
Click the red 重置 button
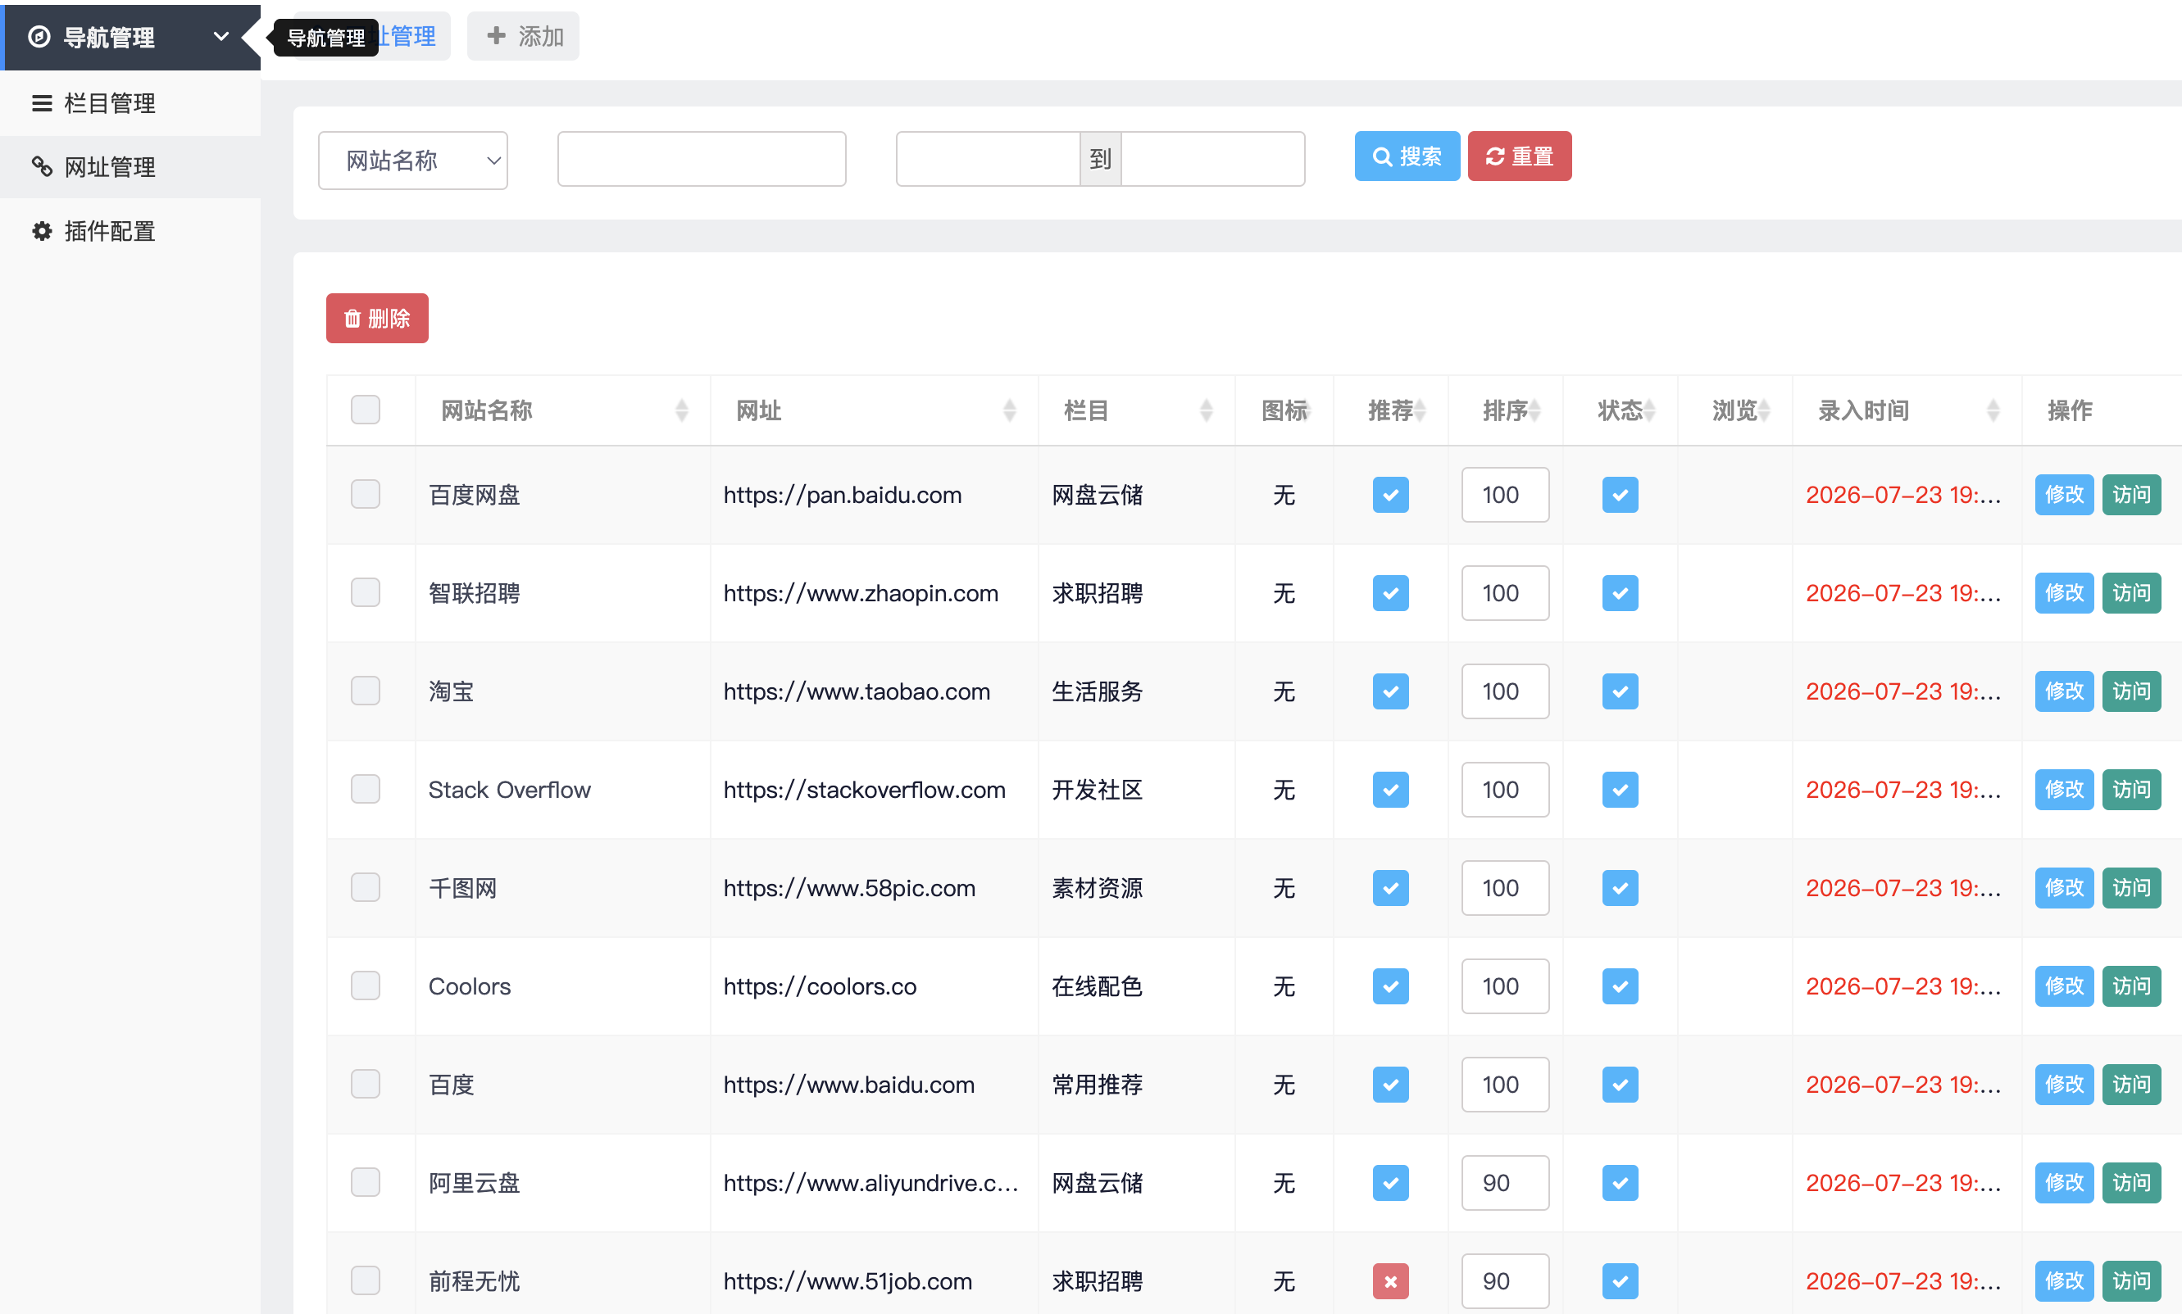coord(1519,156)
